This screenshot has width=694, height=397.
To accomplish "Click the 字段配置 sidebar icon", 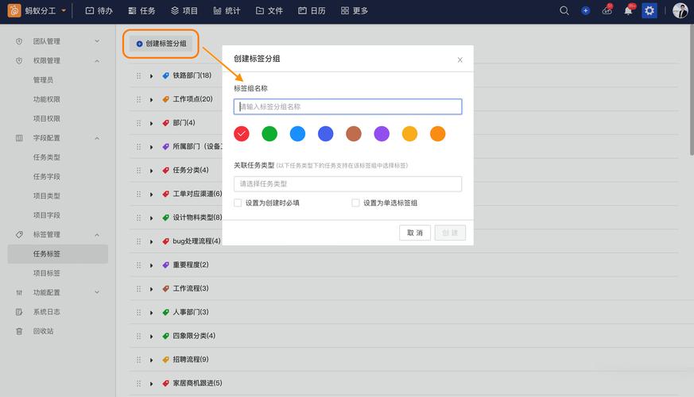I will click(19, 138).
